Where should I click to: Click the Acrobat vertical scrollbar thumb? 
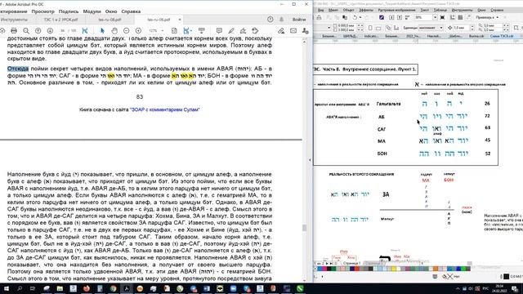(304, 228)
